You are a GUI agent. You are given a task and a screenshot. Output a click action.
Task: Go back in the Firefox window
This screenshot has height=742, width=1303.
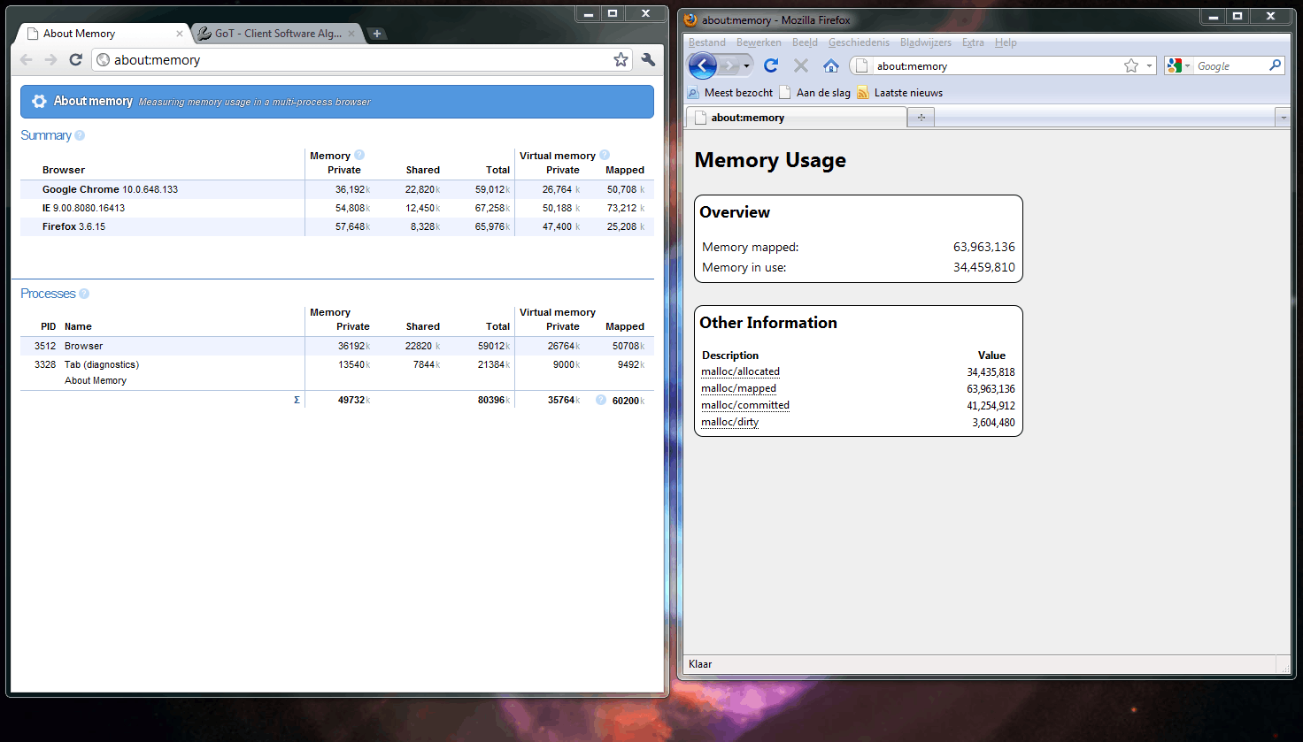[x=702, y=65]
